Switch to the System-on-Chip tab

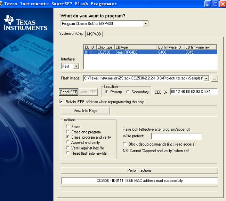[x=71, y=34]
